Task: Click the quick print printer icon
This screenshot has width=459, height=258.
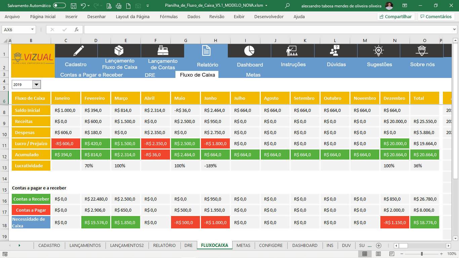Action: tap(119, 6)
